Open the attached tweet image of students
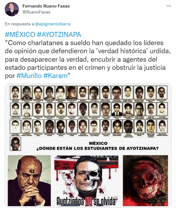176x211 pixels. coord(88,146)
